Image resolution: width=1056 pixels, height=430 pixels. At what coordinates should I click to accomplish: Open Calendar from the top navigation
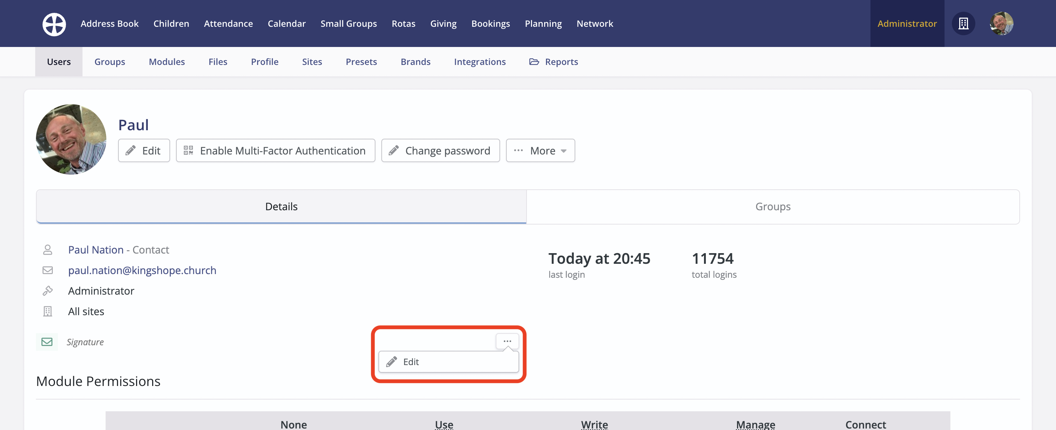[x=286, y=23]
